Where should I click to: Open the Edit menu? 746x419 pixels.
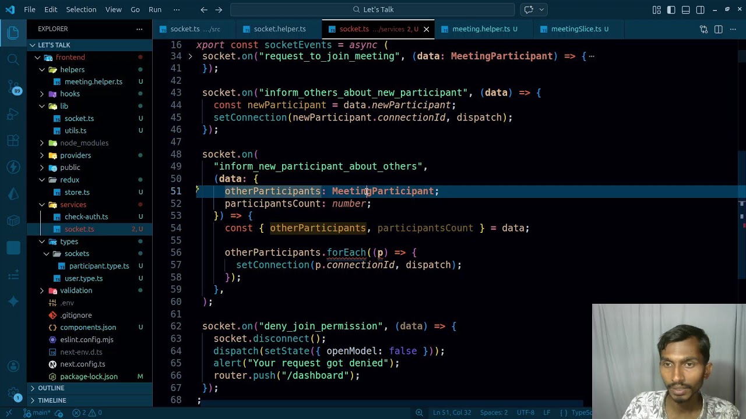point(51,9)
